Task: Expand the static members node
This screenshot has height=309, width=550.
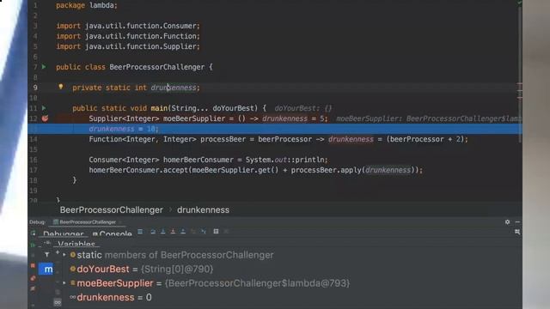Action: tap(64, 255)
